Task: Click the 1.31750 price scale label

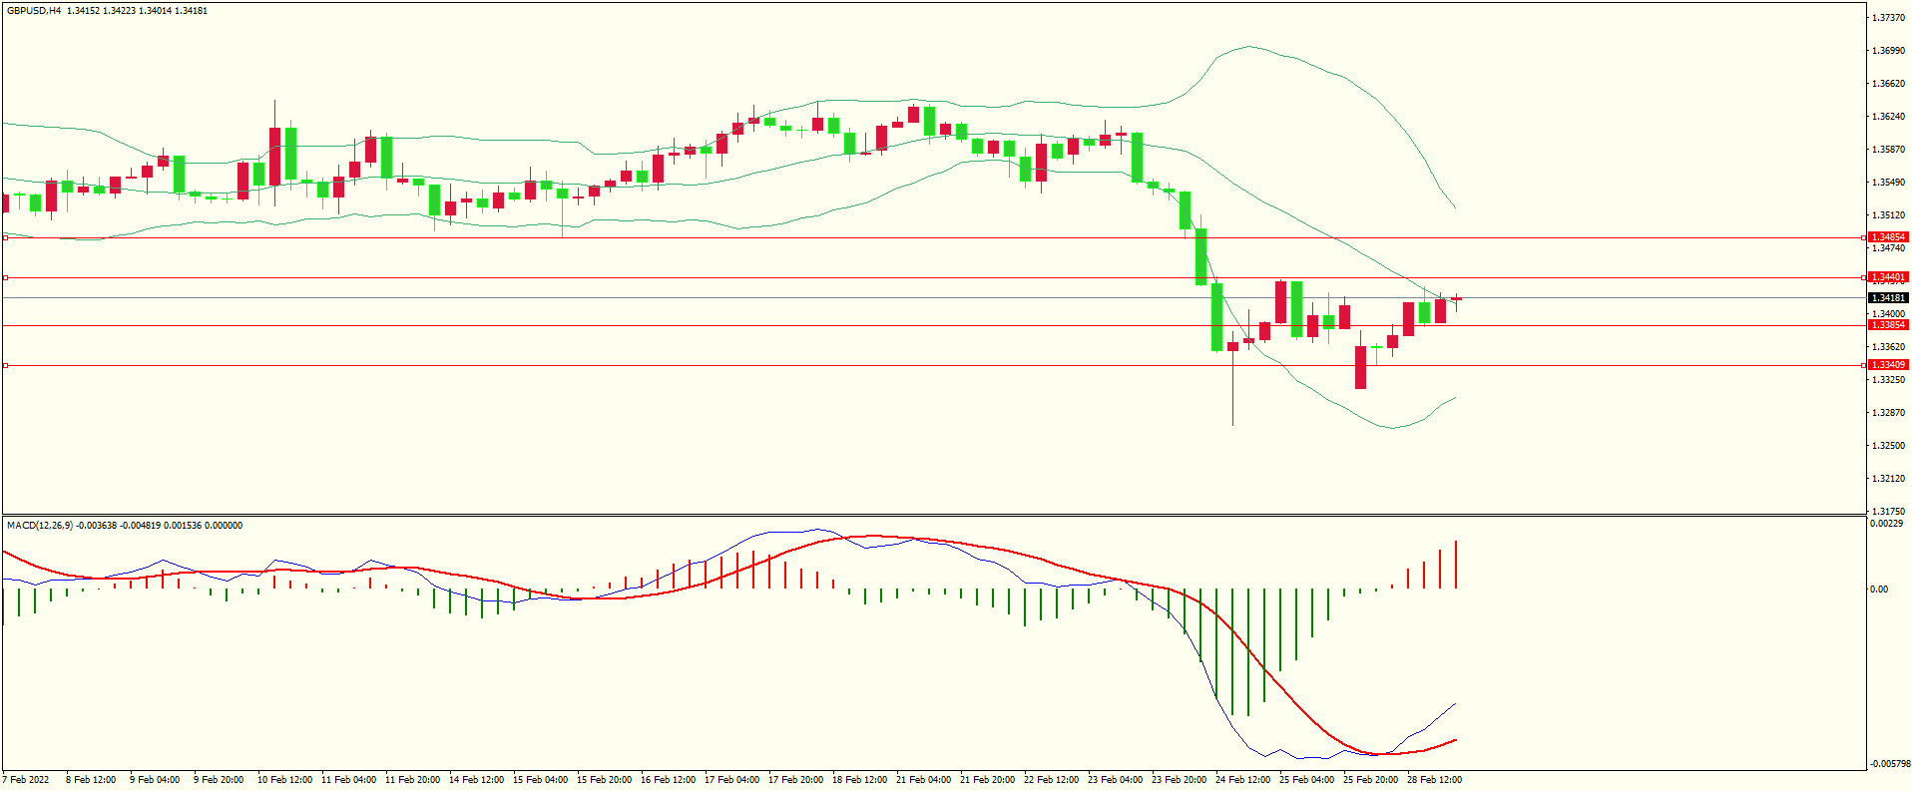Action: click(x=1889, y=511)
